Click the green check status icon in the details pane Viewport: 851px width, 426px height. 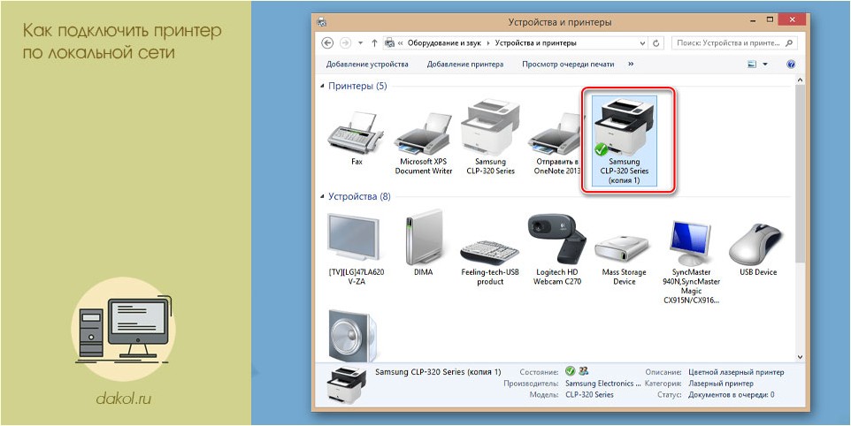(570, 371)
